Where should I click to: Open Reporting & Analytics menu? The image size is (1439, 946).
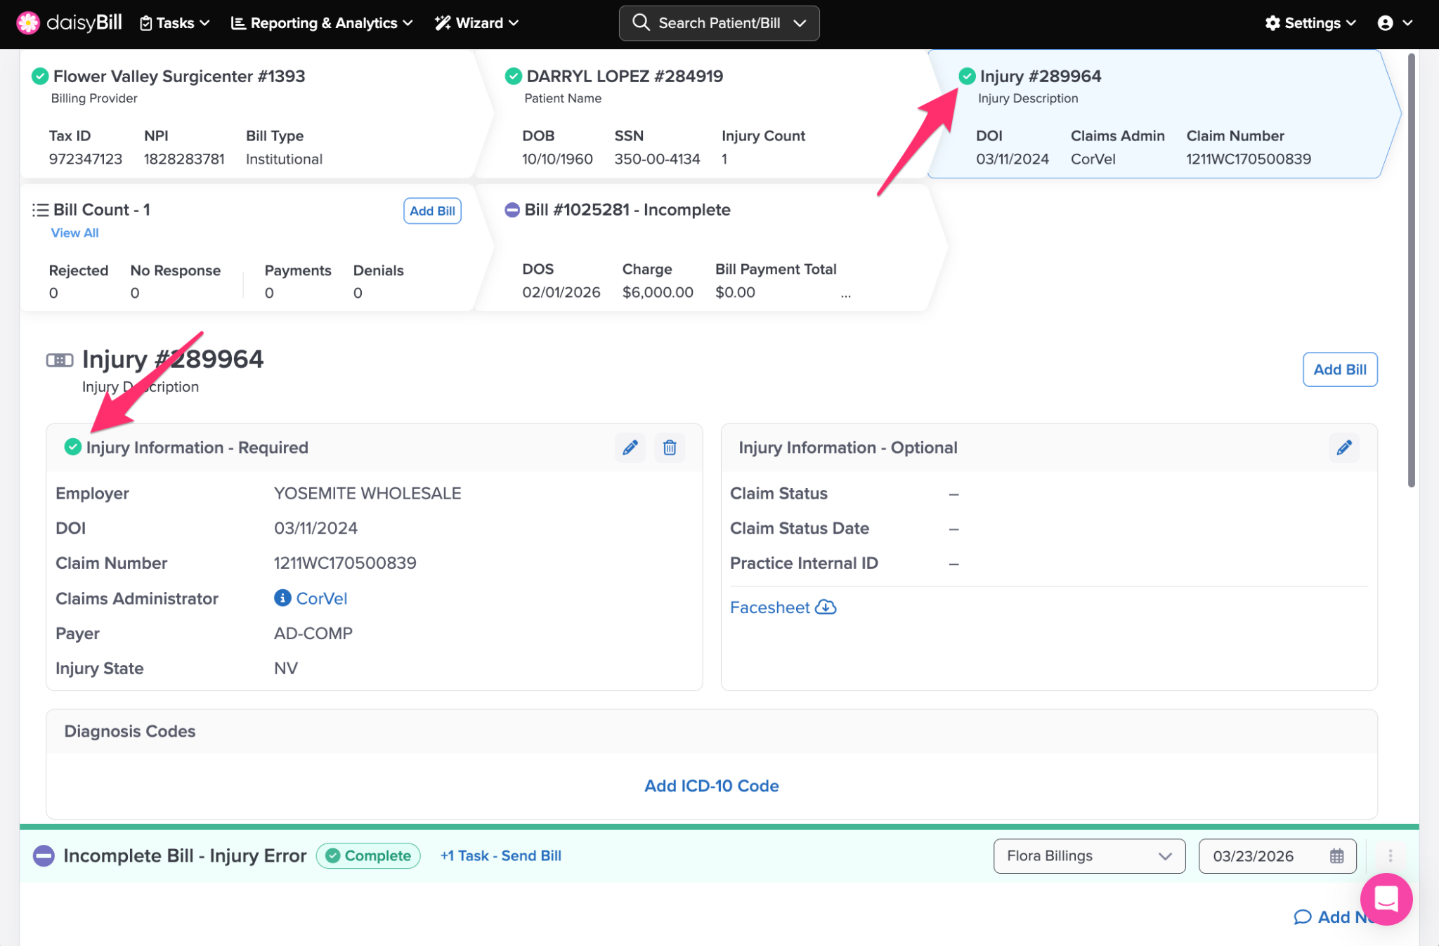[322, 23]
